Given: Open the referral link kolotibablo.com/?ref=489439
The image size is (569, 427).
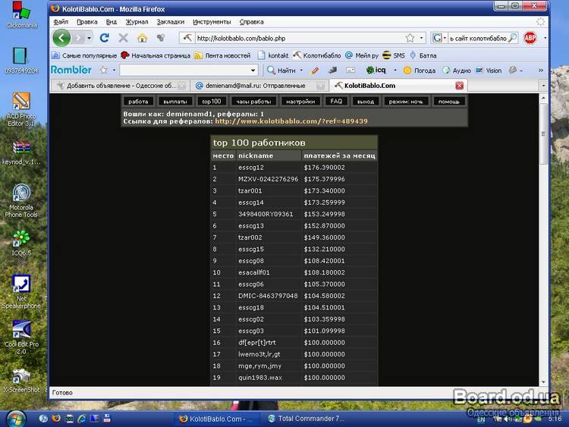Looking at the screenshot, I should tap(291, 121).
